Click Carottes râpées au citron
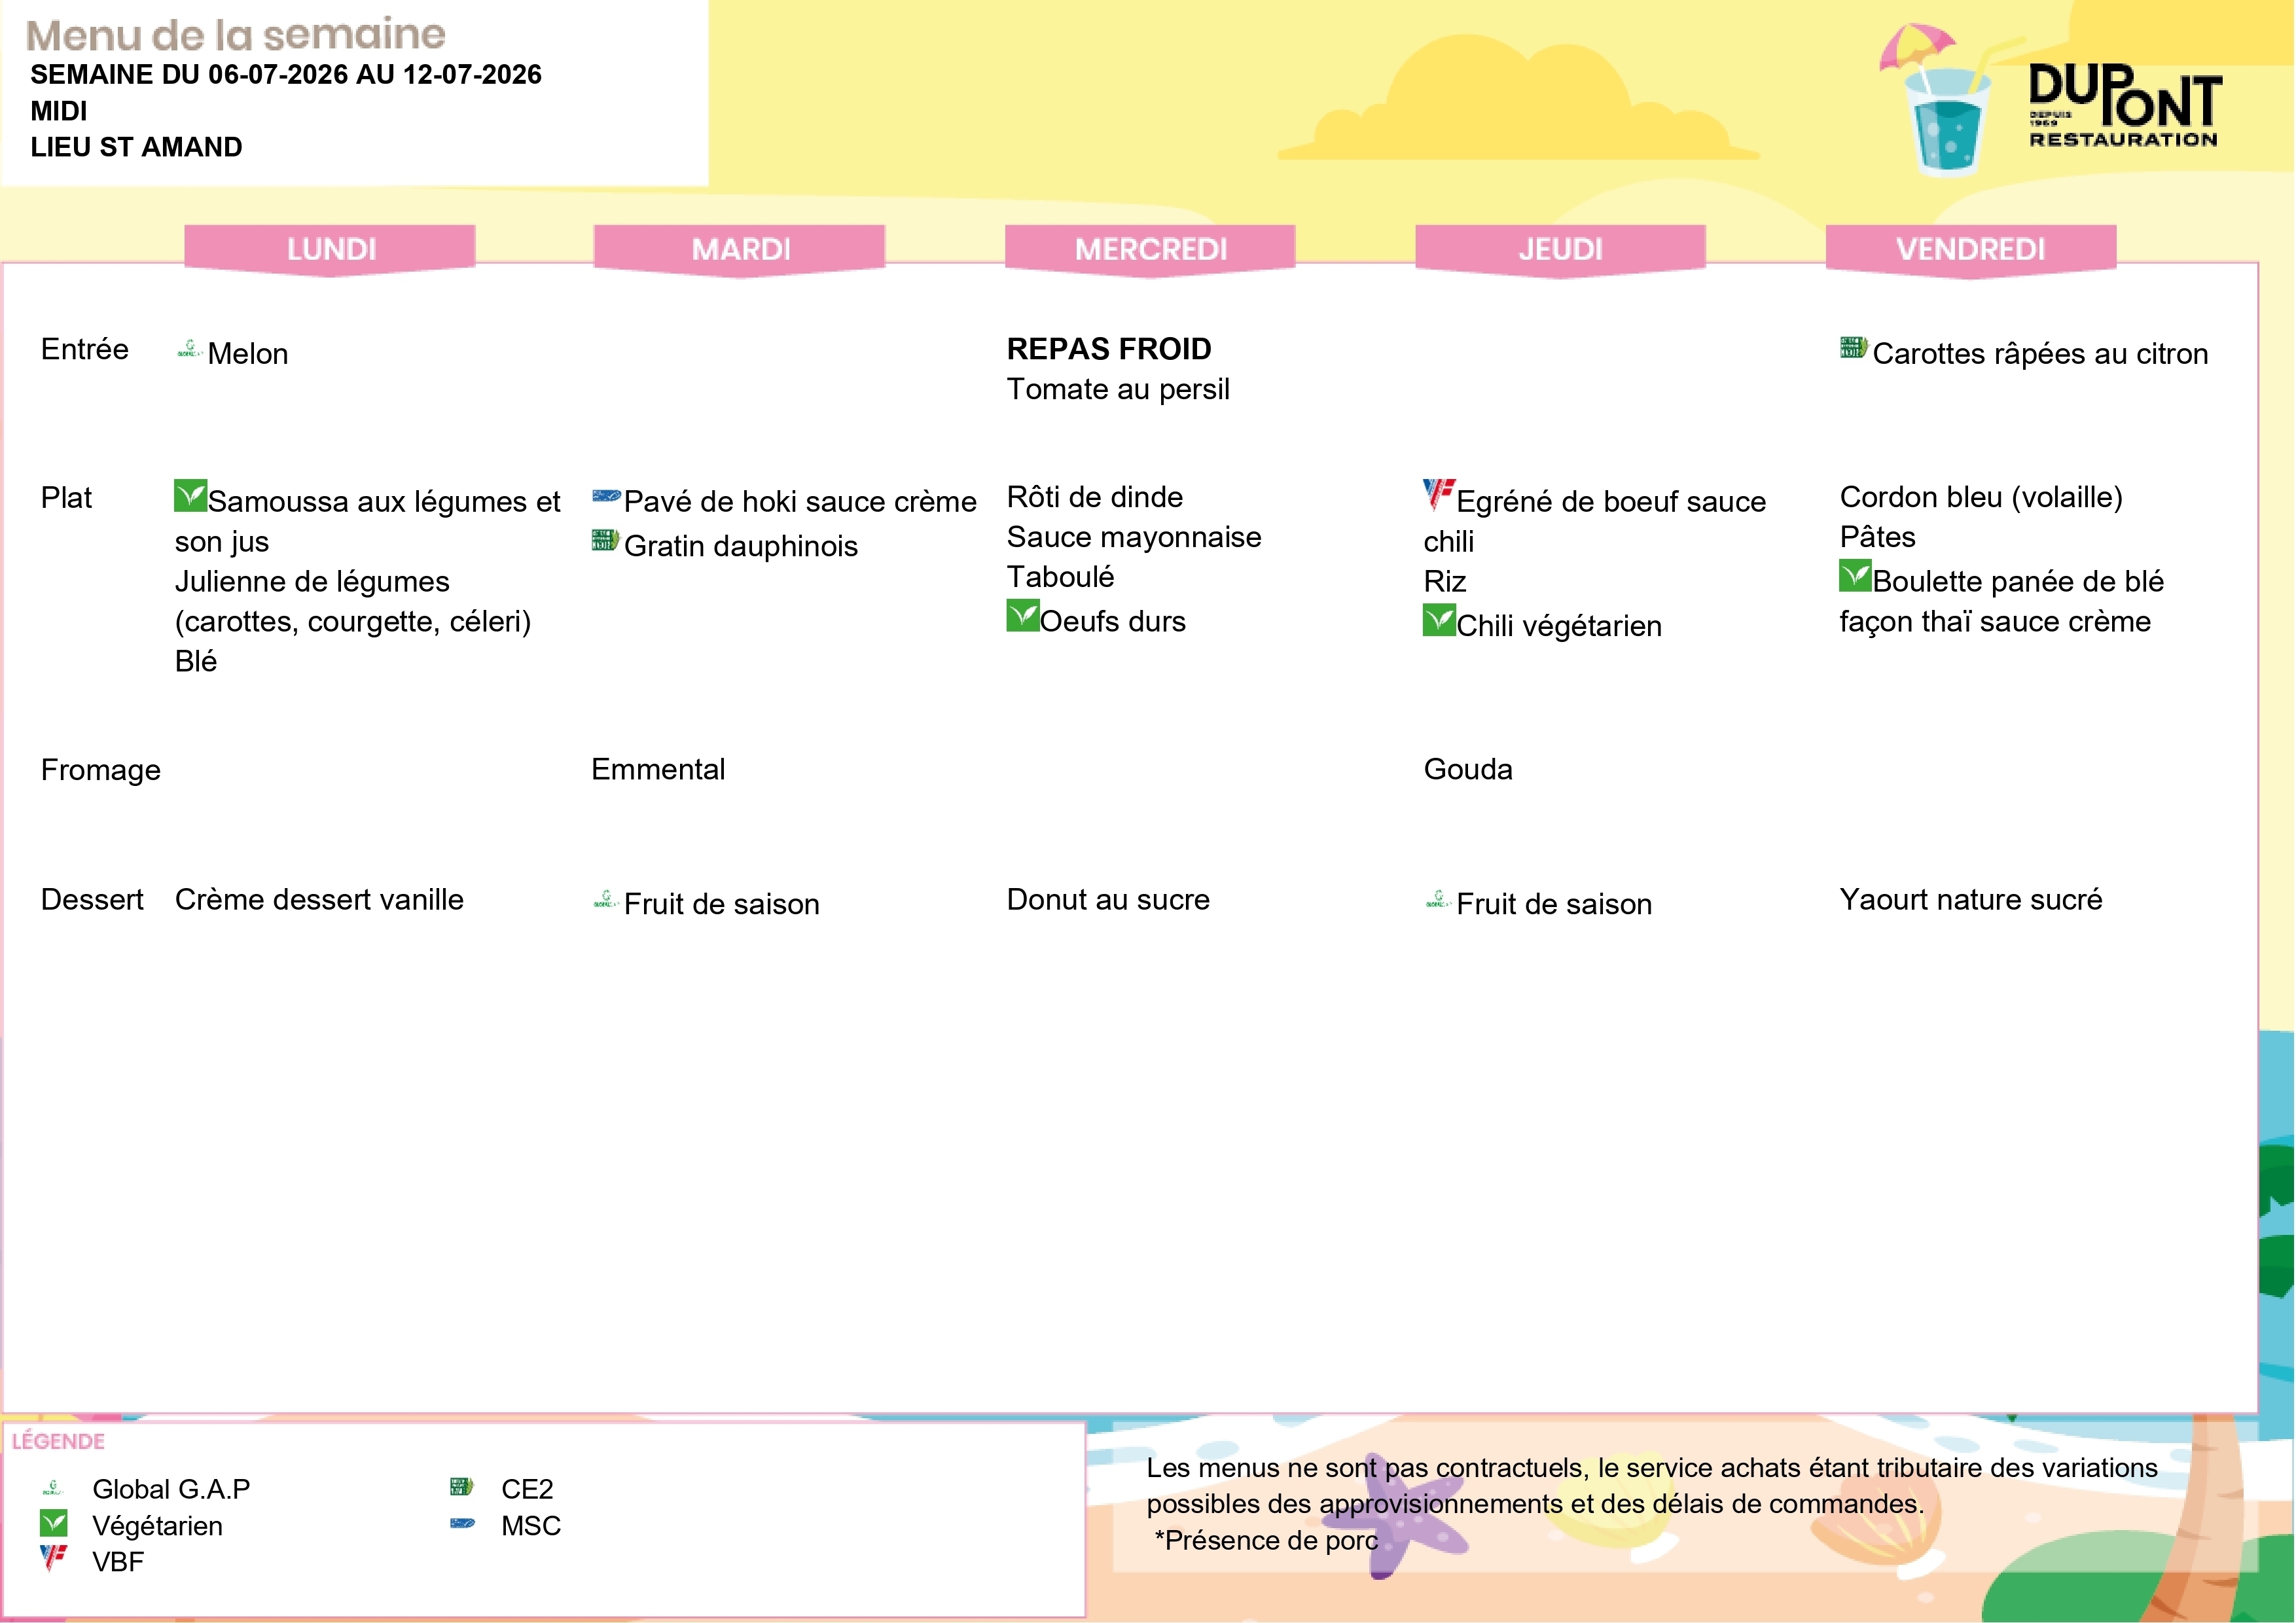 pos(2040,353)
